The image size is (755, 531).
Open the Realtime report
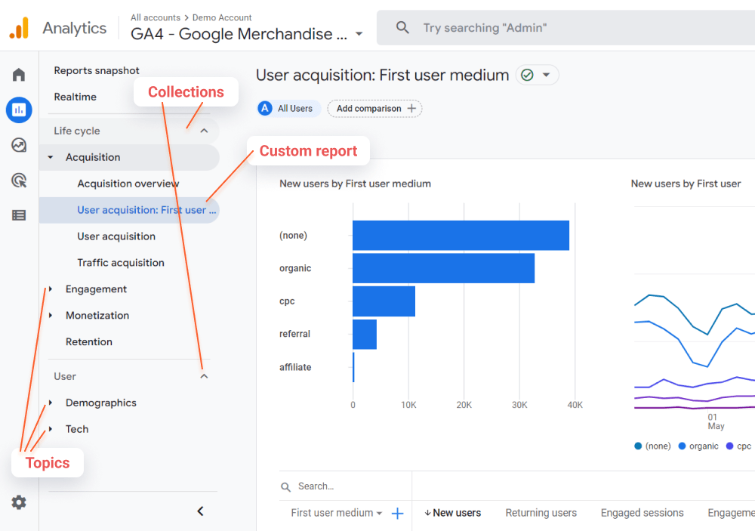tap(75, 97)
